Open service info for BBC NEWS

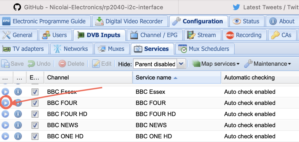pos(18,125)
